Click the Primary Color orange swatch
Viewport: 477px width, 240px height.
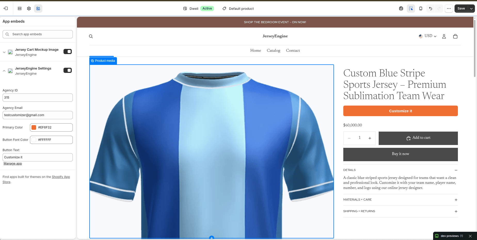point(34,127)
